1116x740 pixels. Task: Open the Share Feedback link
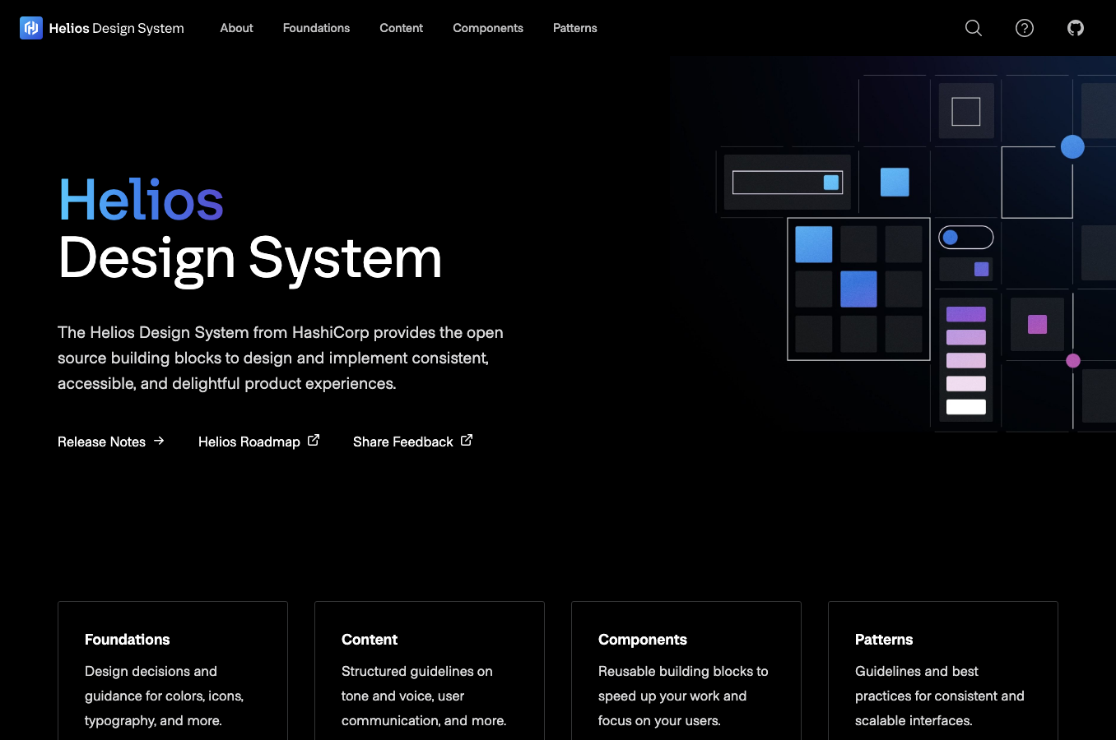tap(402, 442)
